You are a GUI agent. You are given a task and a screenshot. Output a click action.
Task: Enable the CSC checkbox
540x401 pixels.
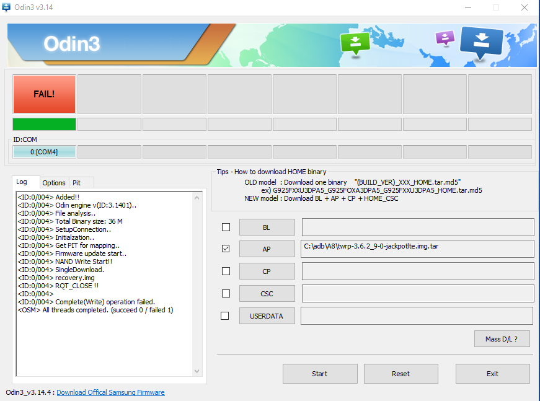click(x=226, y=294)
